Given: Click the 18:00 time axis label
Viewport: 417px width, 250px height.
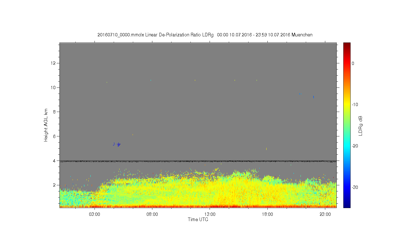Looking at the screenshot, I should (267, 214).
